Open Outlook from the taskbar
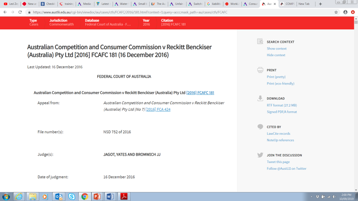Image resolution: width=358 pixels, height=201 pixels. [58, 196]
